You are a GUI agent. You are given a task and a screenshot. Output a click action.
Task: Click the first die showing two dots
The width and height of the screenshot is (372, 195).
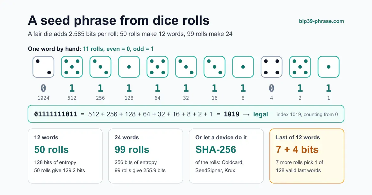(x=43, y=67)
